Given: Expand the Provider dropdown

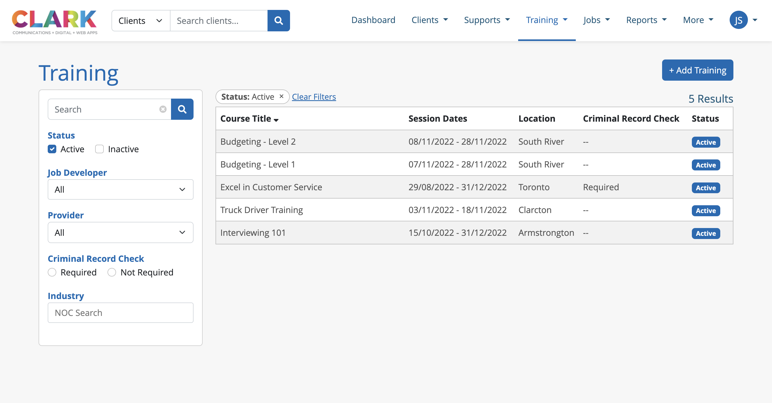Looking at the screenshot, I should [120, 233].
